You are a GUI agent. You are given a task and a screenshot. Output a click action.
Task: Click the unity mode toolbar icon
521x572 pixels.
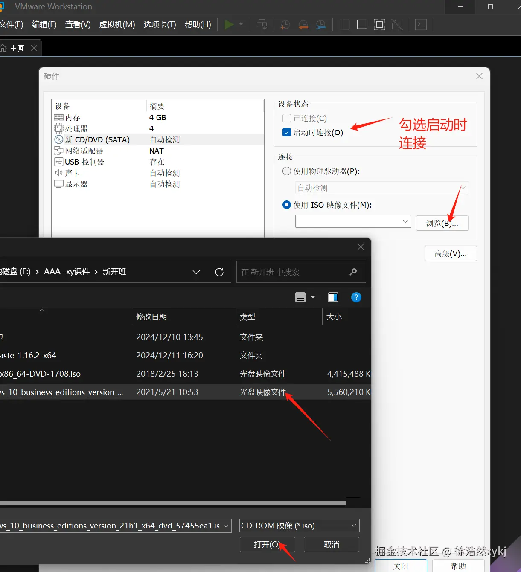tap(397, 25)
